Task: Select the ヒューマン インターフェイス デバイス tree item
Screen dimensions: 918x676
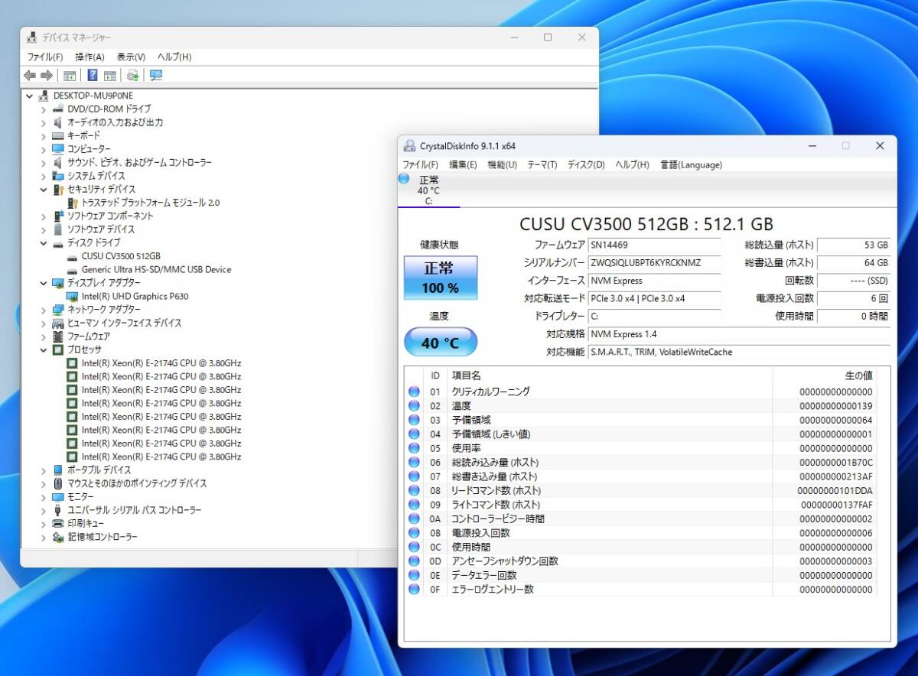Action: click(124, 323)
